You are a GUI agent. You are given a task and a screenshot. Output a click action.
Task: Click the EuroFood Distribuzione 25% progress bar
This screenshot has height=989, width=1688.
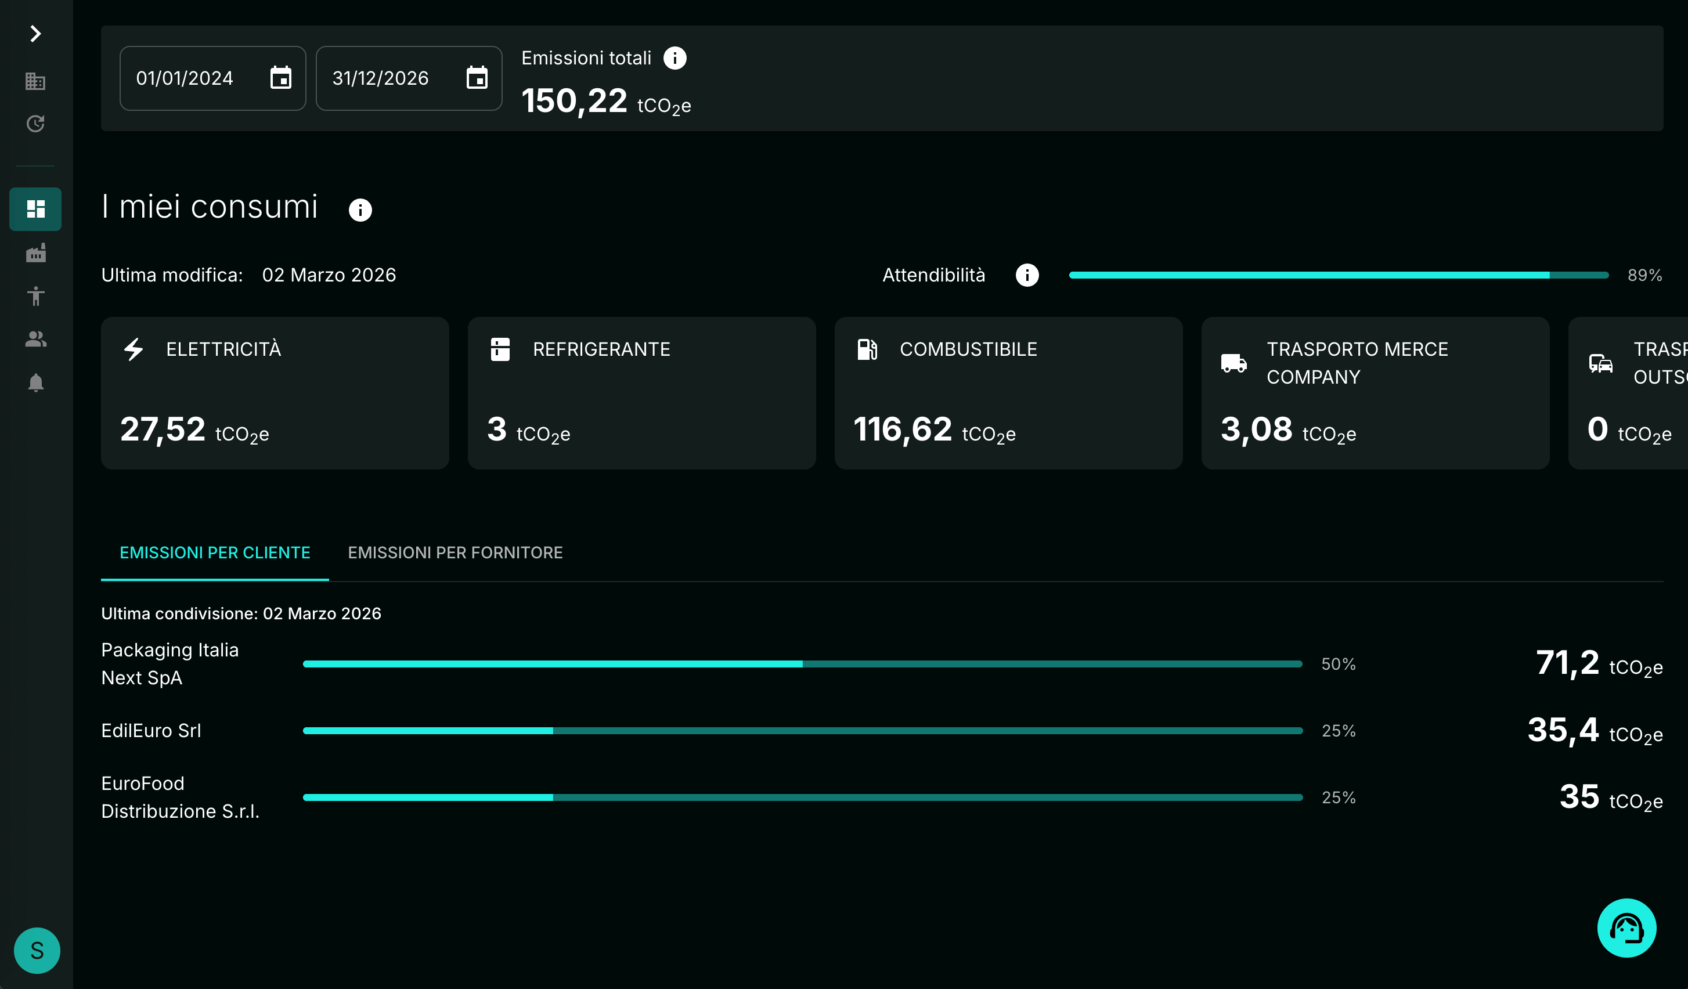802,797
